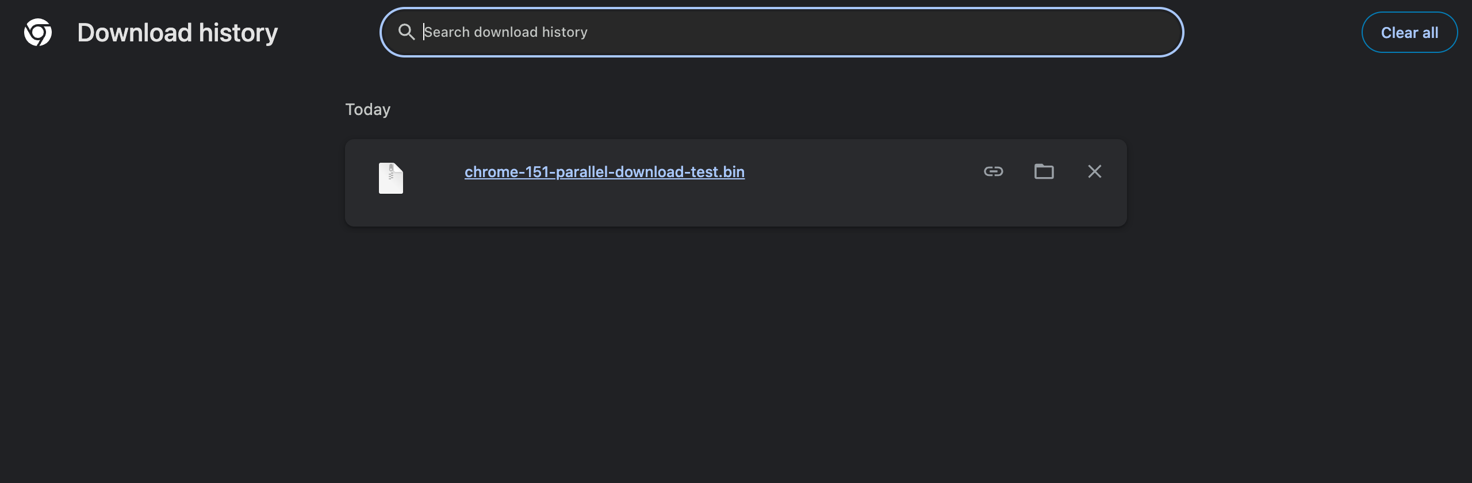Click the magnifier search icon

[407, 32]
